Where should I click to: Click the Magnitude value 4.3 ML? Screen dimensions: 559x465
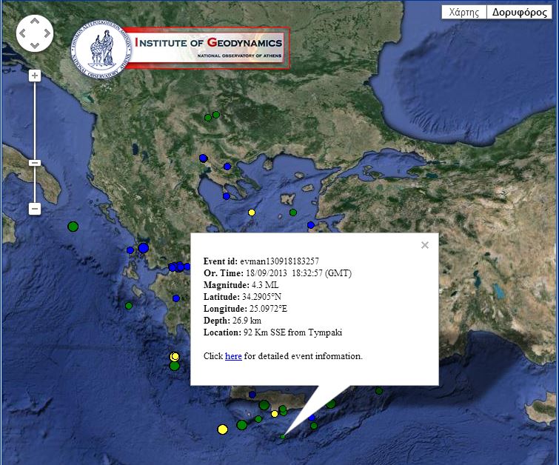click(265, 285)
